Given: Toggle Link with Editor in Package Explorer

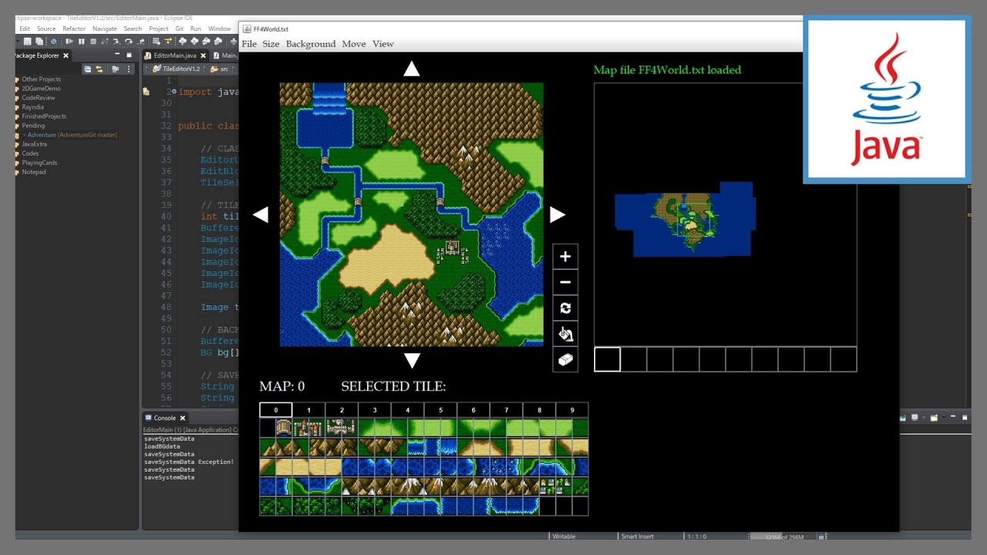Looking at the screenshot, I should click(x=99, y=69).
